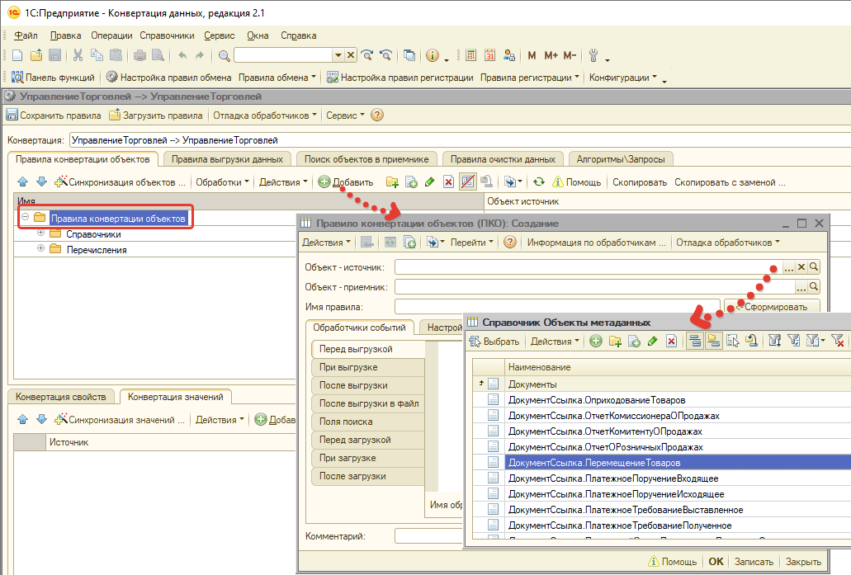Click copy element icon in metadata window toolbar
Image resolution: width=851 pixels, height=575 pixels.
click(x=633, y=342)
